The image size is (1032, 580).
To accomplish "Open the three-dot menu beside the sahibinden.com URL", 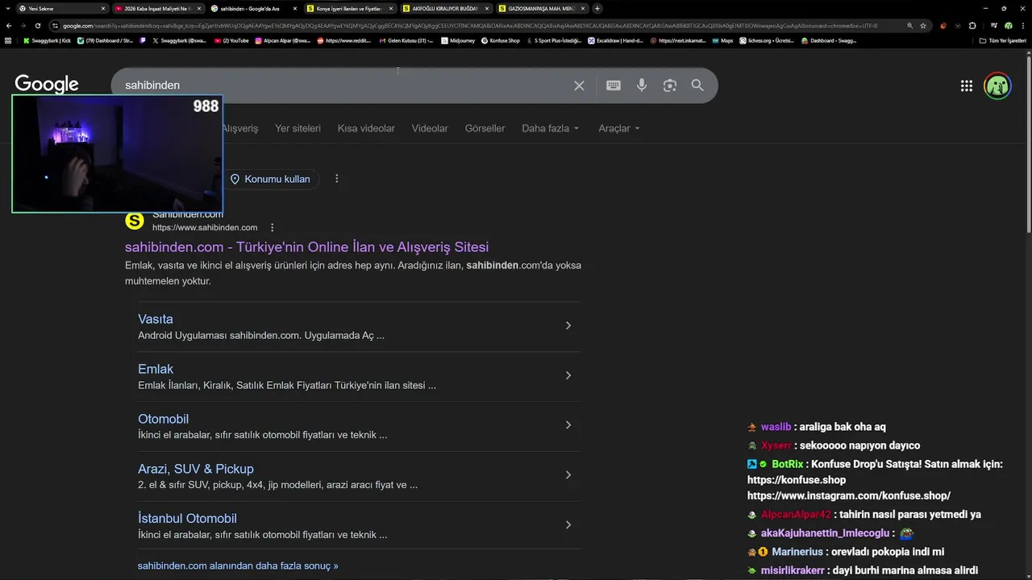I will point(273,228).
